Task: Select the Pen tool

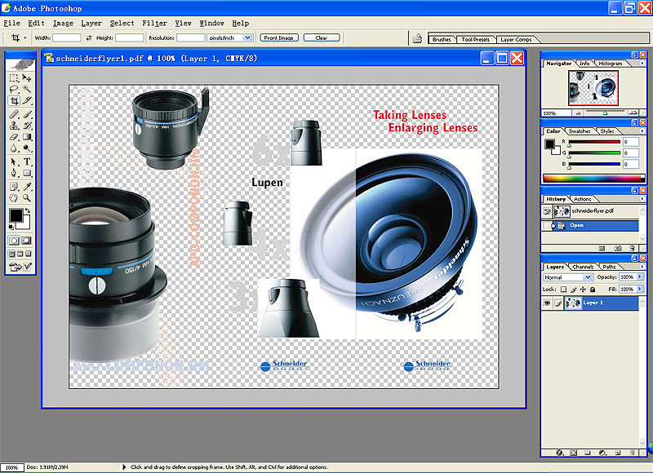Action: pos(14,173)
